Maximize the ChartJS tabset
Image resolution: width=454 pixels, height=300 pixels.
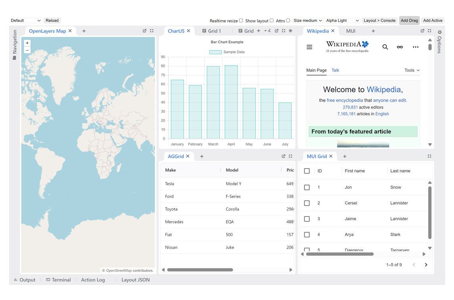pos(283,30)
